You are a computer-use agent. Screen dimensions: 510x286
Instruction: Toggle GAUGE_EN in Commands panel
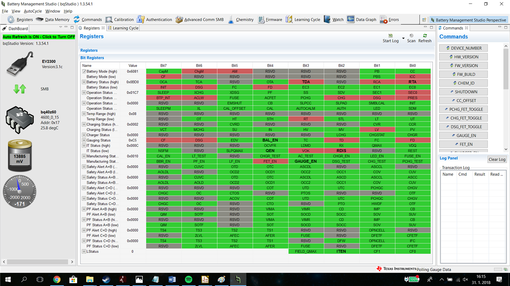[463, 135]
